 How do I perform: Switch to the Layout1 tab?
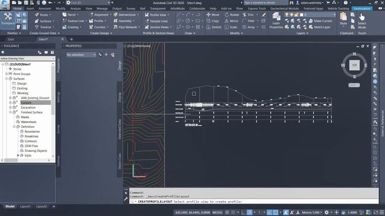click(x=25, y=206)
